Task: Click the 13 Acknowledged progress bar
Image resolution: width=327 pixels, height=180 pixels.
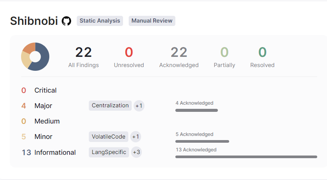Action: (246, 157)
